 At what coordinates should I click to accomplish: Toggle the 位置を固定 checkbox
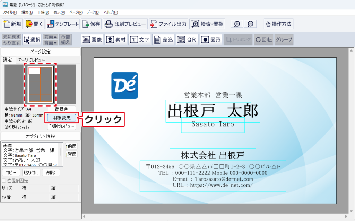coord(3,181)
